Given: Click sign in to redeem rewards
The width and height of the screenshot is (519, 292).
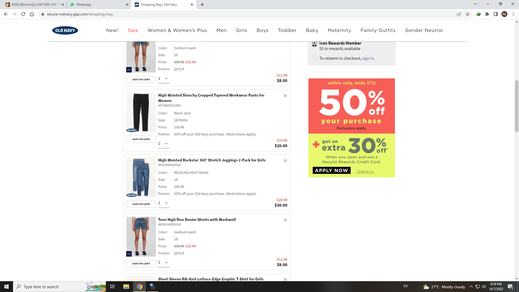Looking at the screenshot, I should [368, 58].
